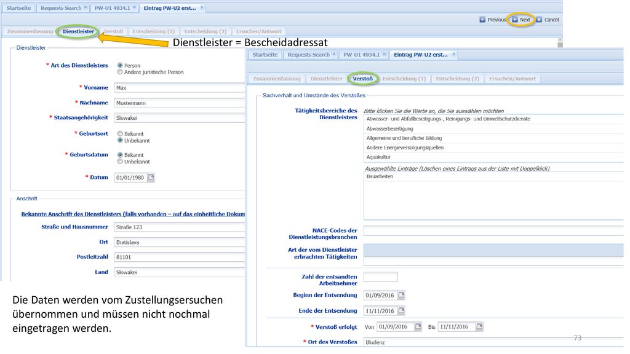The image size is (630, 354).
Task: Click the Zahl der entsandten Arbeitnehmer field
Action: [380, 277]
